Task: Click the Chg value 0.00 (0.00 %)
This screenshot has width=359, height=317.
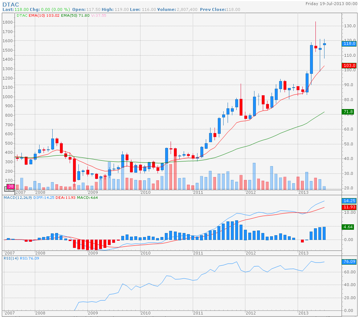Action: tap(56, 9)
